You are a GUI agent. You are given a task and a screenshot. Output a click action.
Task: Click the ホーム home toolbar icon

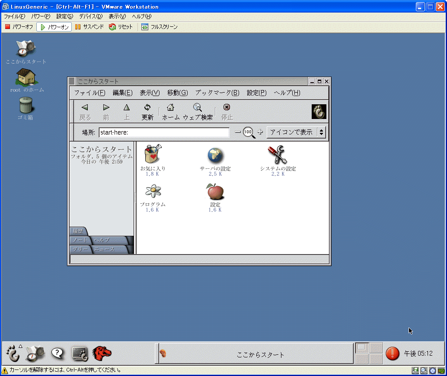pos(171,112)
